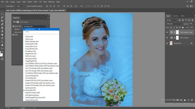The height and width of the screenshot is (109, 195).
Task: Click the adjustment grid icon in Properties
Action: point(15,22)
